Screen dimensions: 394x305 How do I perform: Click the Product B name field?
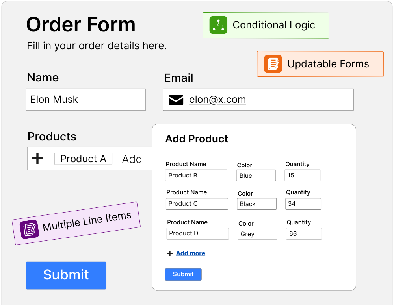[x=196, y=176]
